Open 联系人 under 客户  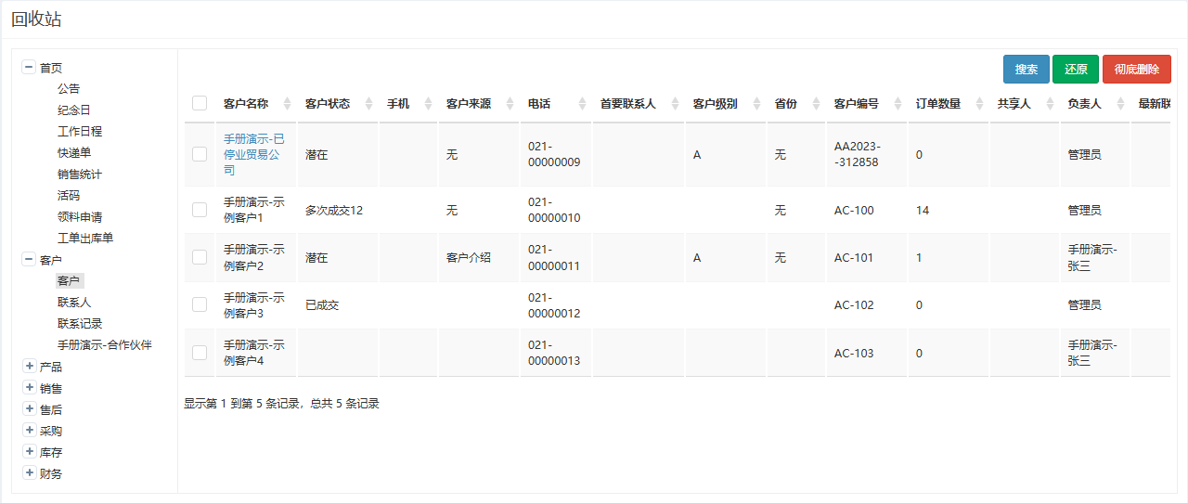click(x=74, y=302)
